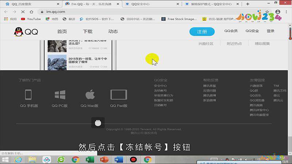Open the 翻译 bookmark
The width and height of the screenshot is (292, 164).
[x=69, y=19]
